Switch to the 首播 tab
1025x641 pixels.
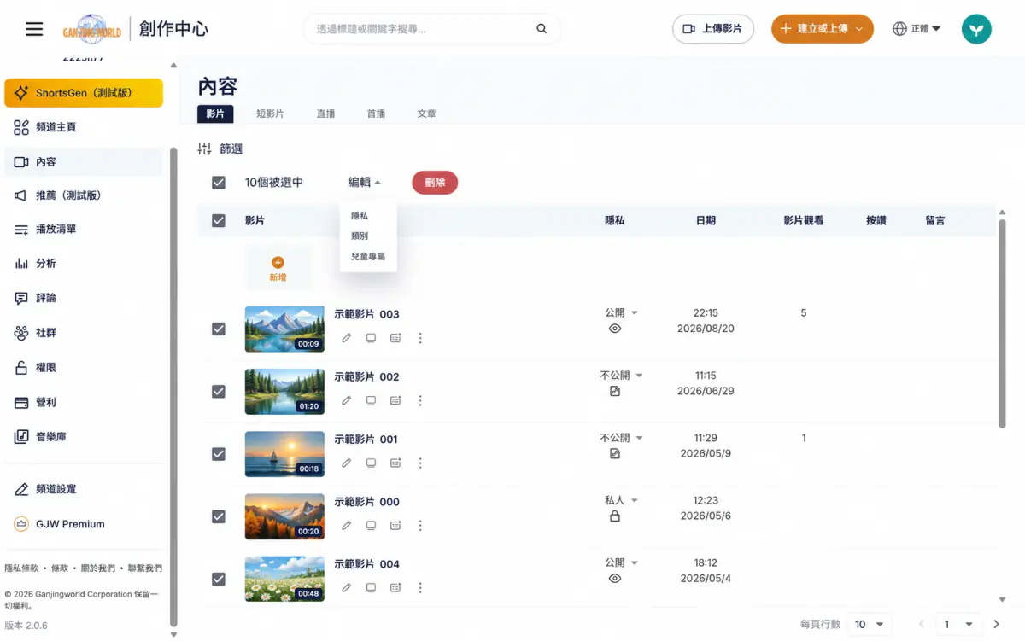(376, 114)
